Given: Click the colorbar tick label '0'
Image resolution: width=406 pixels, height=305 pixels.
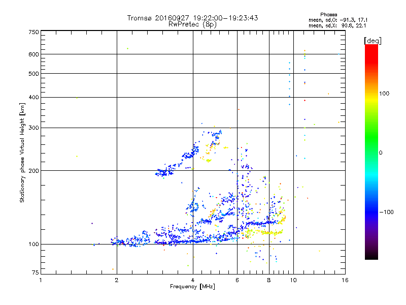Looking at the screenshot, I should [x=381, y=152].
